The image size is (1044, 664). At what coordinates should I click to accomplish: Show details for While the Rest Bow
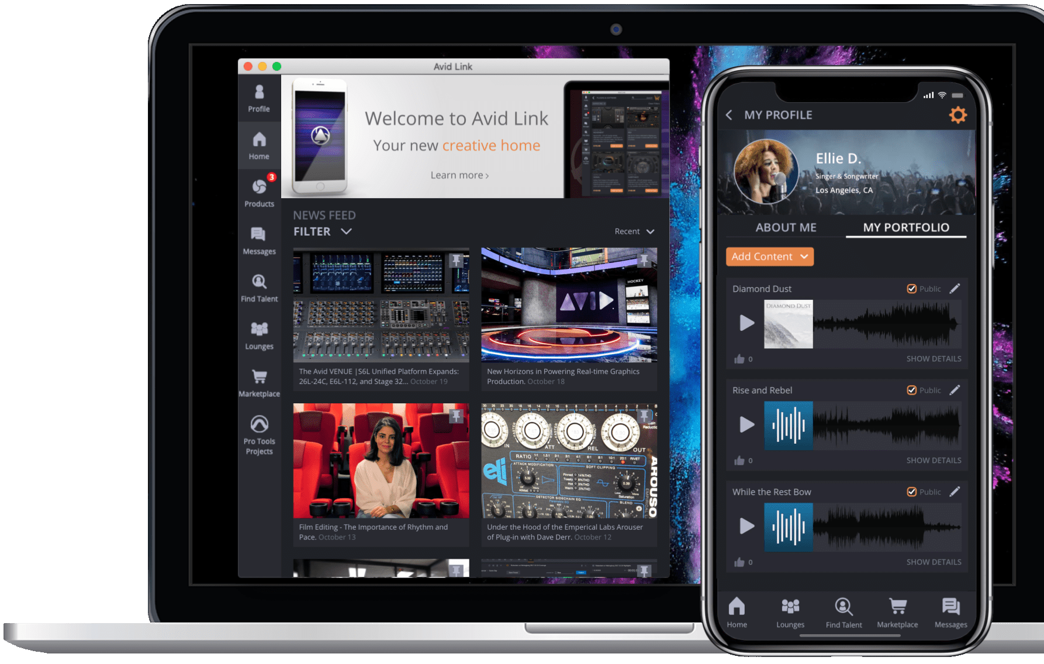[x=934, y=562]
